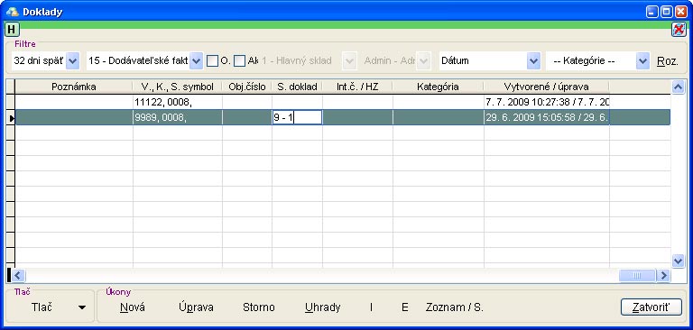Click the Uhrady action
The width and height of the screenshot is (693, 330).
point(323,307)
